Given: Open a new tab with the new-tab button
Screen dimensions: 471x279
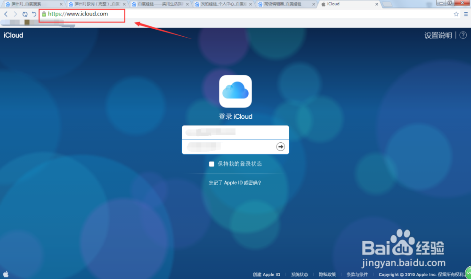Looking at the screenshot, I should click(387, 4).
